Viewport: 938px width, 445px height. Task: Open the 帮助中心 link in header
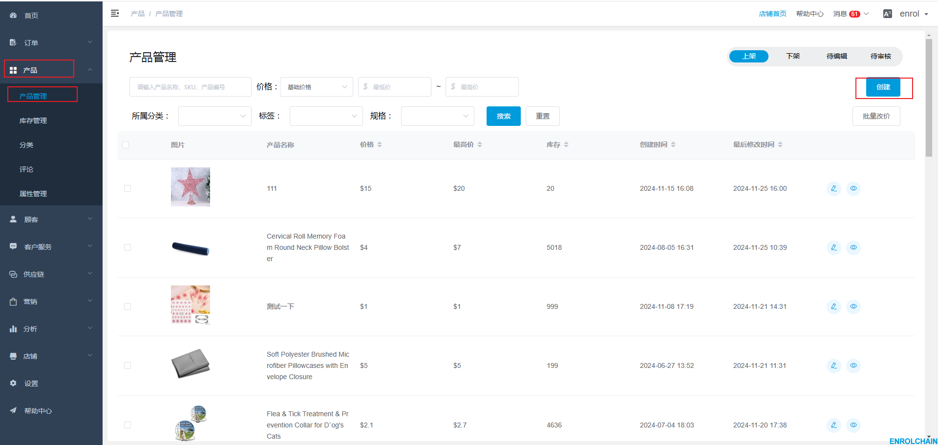click(810, 14)
